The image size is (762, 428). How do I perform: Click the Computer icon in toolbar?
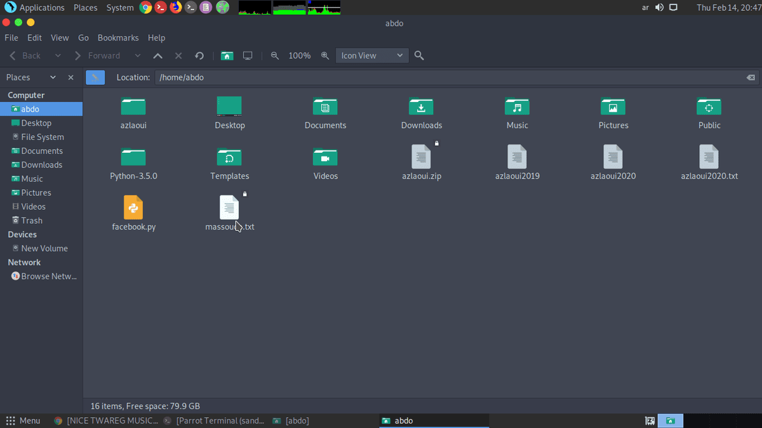pos(248,56)
